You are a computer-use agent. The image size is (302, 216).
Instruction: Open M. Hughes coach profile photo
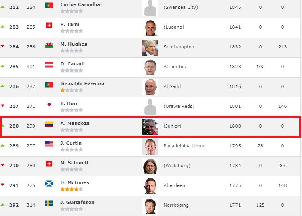coord(150,47)
